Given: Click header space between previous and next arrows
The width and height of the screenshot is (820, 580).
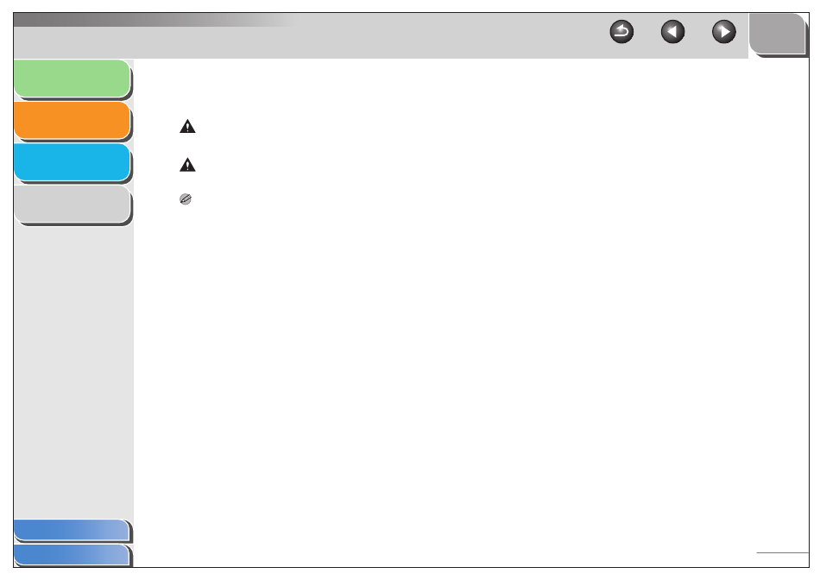Looking at the screenshot, I should click(x=698, y=32).
